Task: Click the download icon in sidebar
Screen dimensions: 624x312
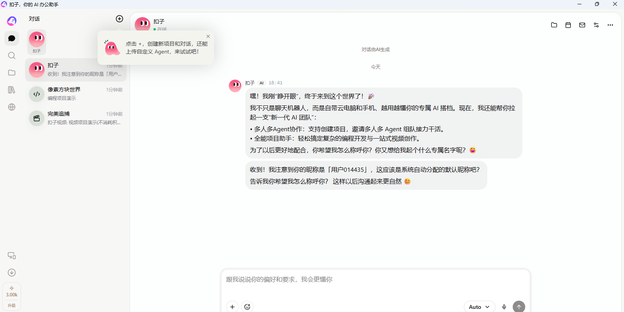Action: (x=12, y=273)
